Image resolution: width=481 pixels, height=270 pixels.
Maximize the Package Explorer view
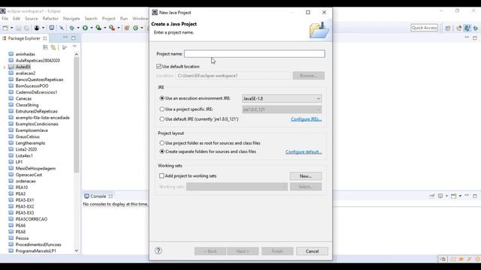coord(74,38)
